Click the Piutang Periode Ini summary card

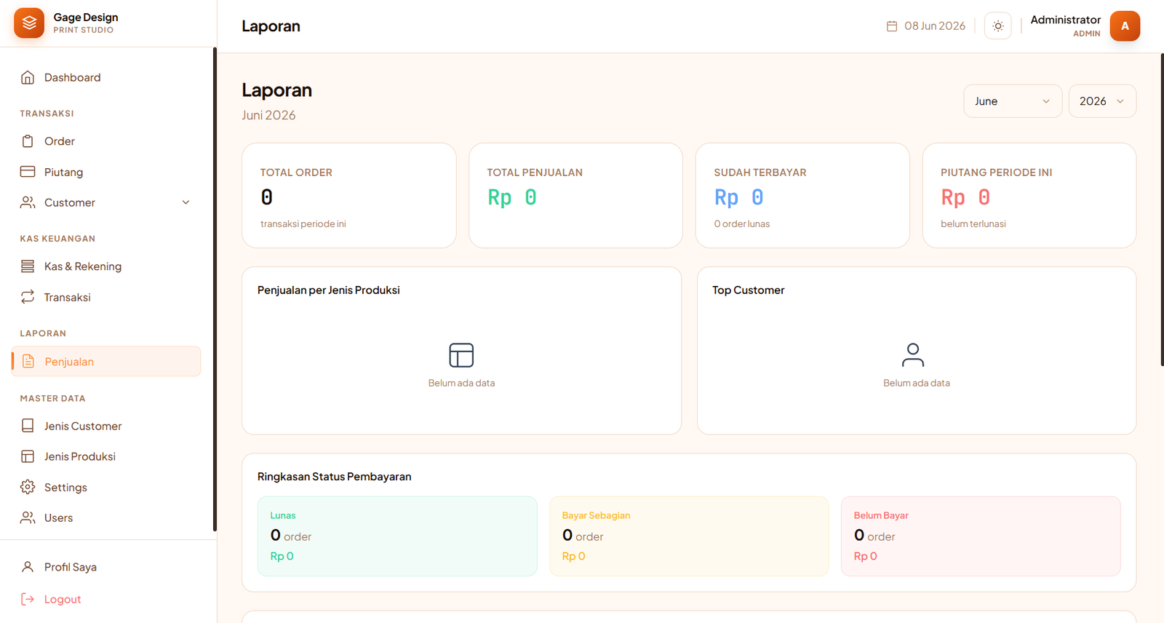click(x=1029, y=195)
